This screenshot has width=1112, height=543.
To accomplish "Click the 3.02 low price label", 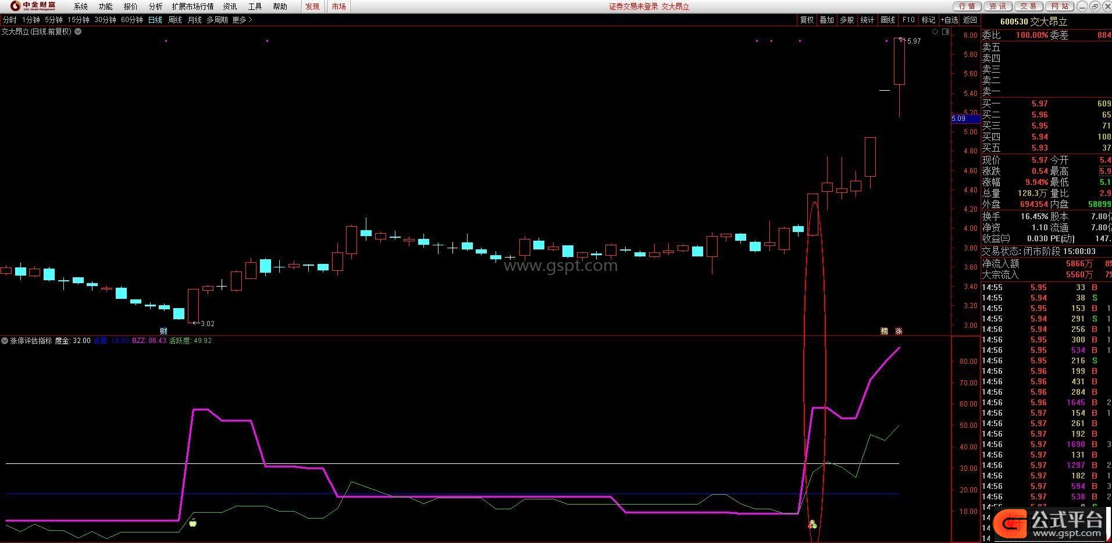I will click(207, 324).
